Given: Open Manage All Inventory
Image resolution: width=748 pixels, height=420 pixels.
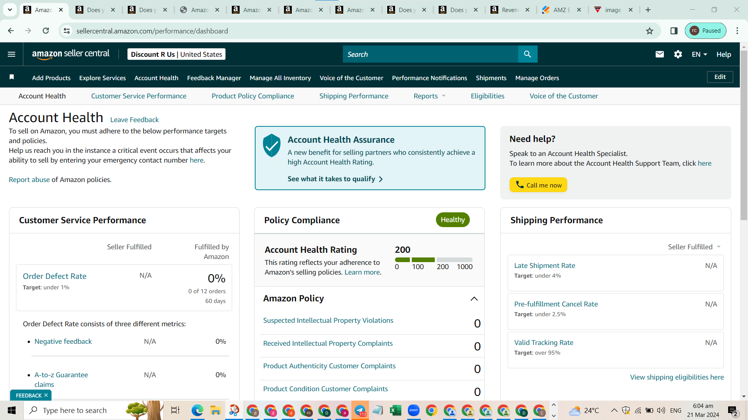Looking at the screenshot, I should coord(280,78).
